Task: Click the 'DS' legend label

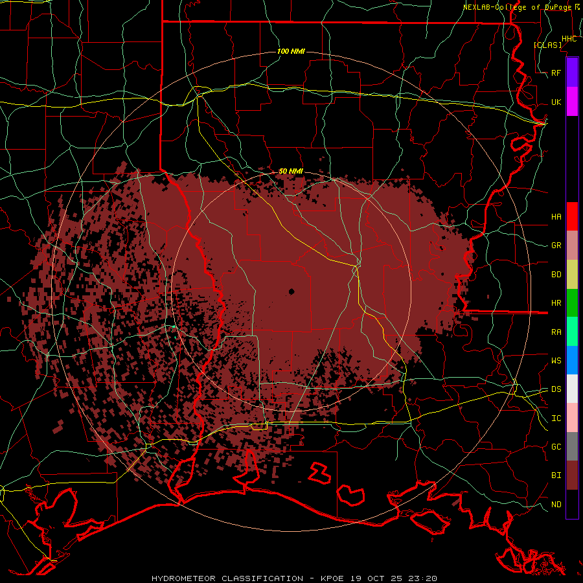Action: 556,389
